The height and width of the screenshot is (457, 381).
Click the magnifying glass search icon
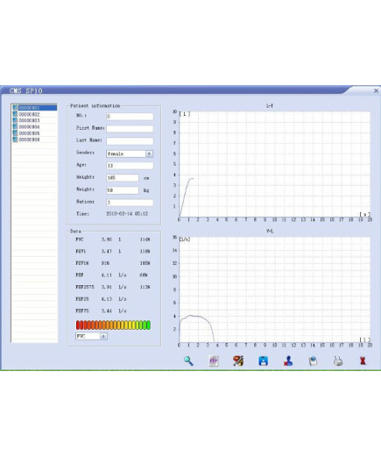188,361
